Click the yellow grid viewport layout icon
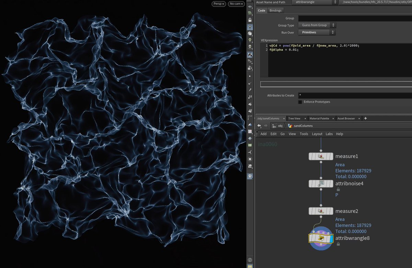 (x=250, y=266)
